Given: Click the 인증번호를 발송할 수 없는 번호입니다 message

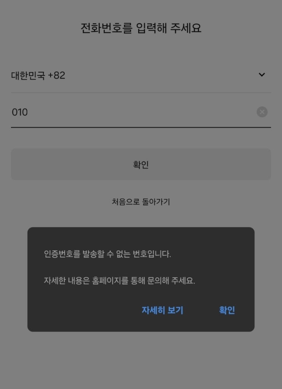Looking at the screenshot, I should pos(107,254).
